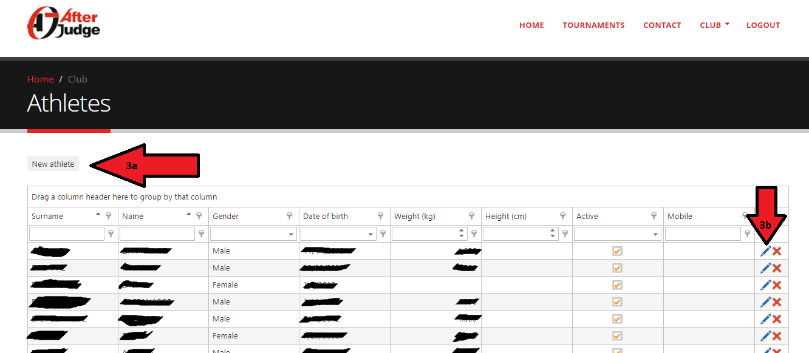Open the Date of birth filter dropdown

point(371,234)
